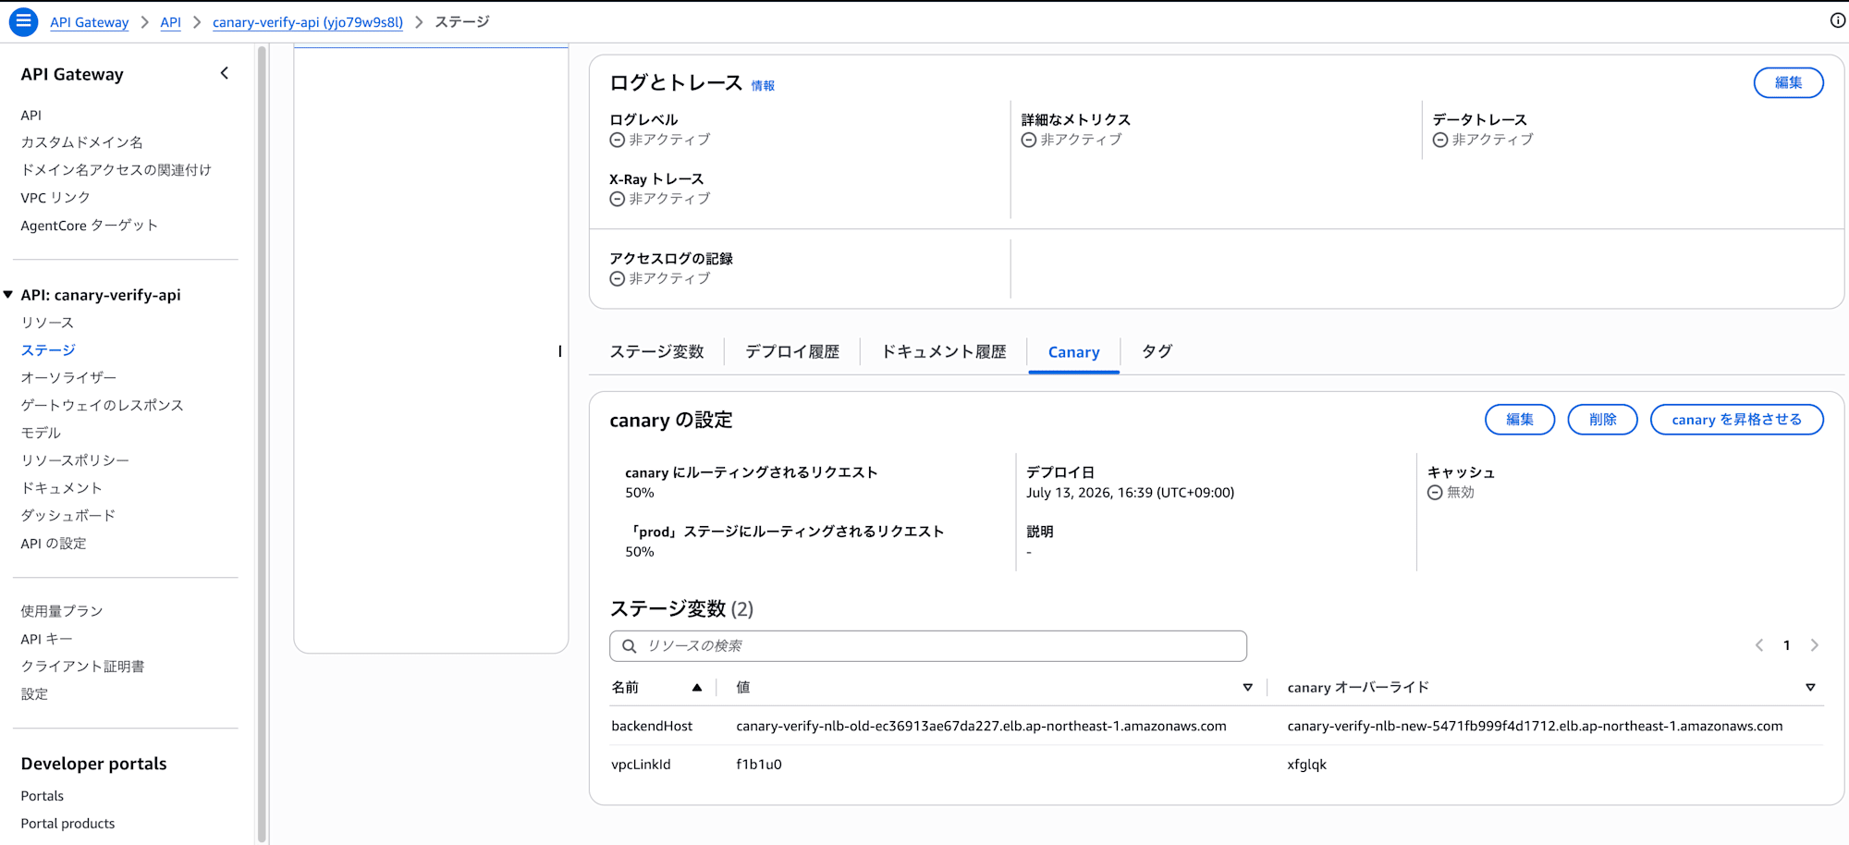
Task: Open リソース in the sidebar
Action: point(47,323)
